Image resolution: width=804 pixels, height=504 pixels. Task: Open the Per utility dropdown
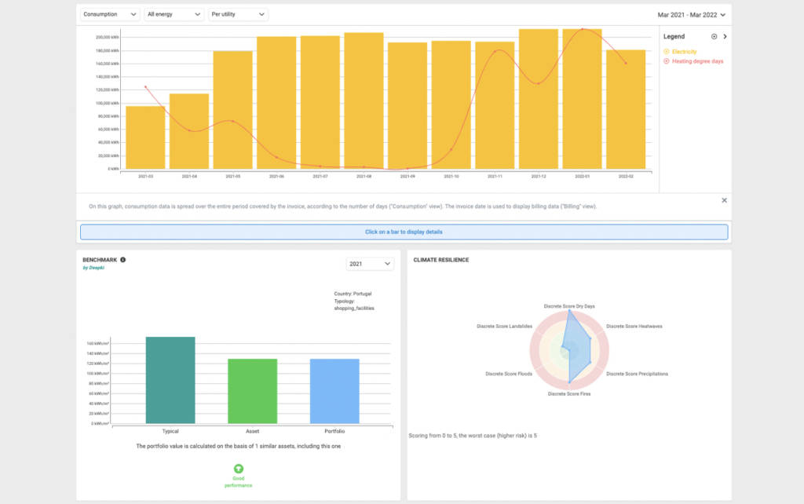tap(239, 14)
